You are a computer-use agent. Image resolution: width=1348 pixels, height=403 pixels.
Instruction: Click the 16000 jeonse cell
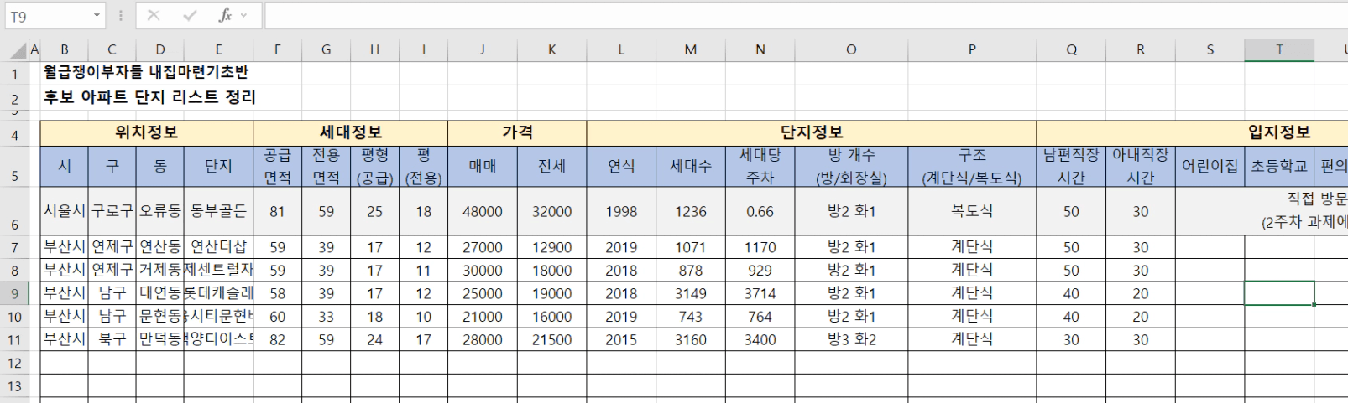pyautogui.click(x=552, y=317)
